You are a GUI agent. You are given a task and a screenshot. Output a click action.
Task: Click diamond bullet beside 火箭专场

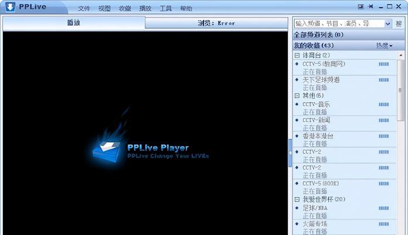pyautogui.click(x=297, y=224)
